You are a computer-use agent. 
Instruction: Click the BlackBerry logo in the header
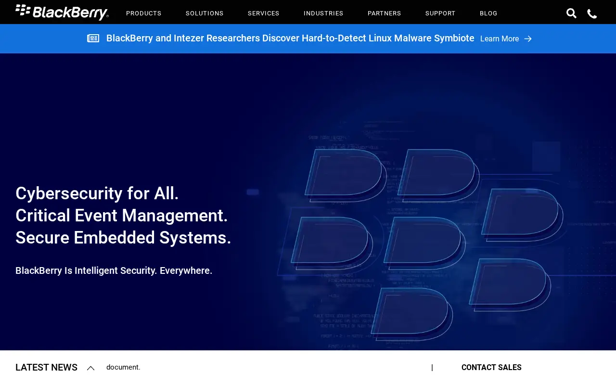pos(62,13)
